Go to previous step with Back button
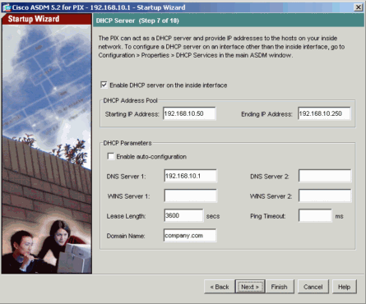 pos(220,287)
